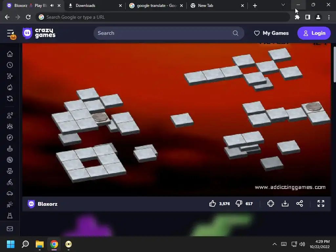The height and width of the screenshot is (252, 336).
Task: Open Trending flame icon in sidebar
Action: [x=10, y=87]
